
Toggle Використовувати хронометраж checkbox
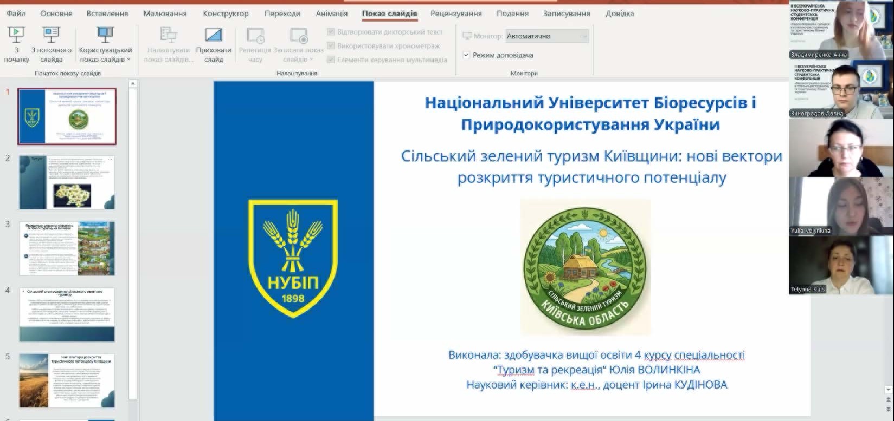point(331,46)
